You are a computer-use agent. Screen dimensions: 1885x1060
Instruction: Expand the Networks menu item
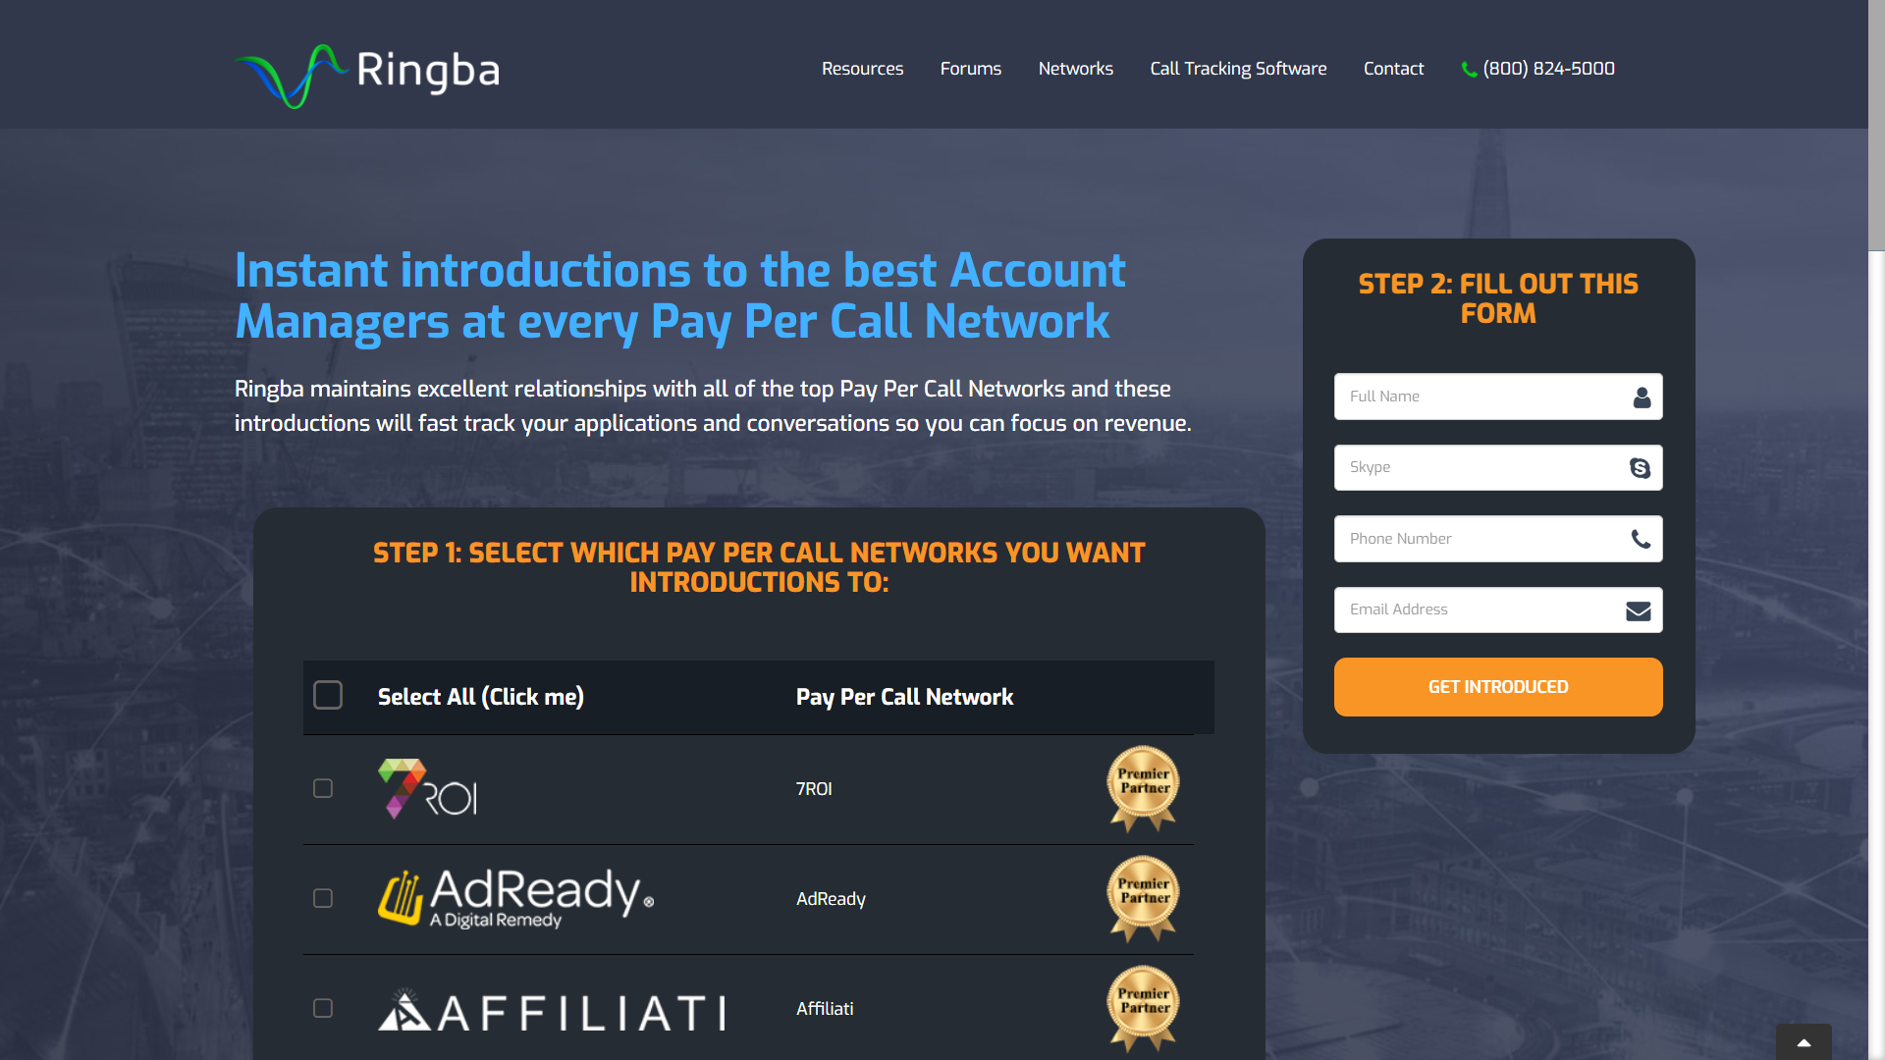tap(1076, 69)
